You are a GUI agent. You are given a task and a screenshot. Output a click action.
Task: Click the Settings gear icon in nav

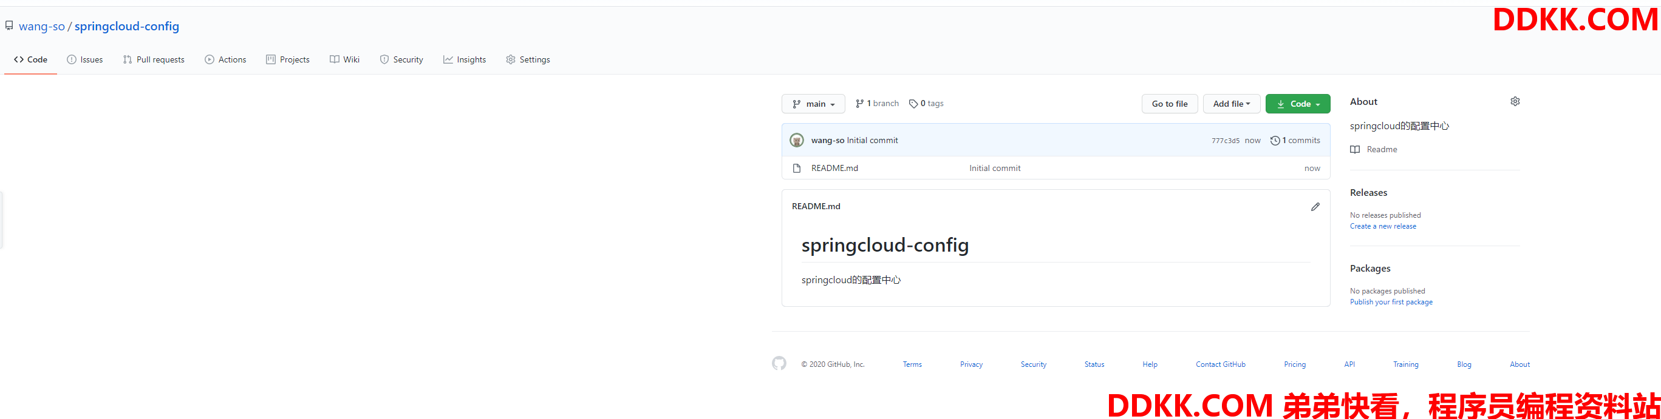(x=511, y=59)
